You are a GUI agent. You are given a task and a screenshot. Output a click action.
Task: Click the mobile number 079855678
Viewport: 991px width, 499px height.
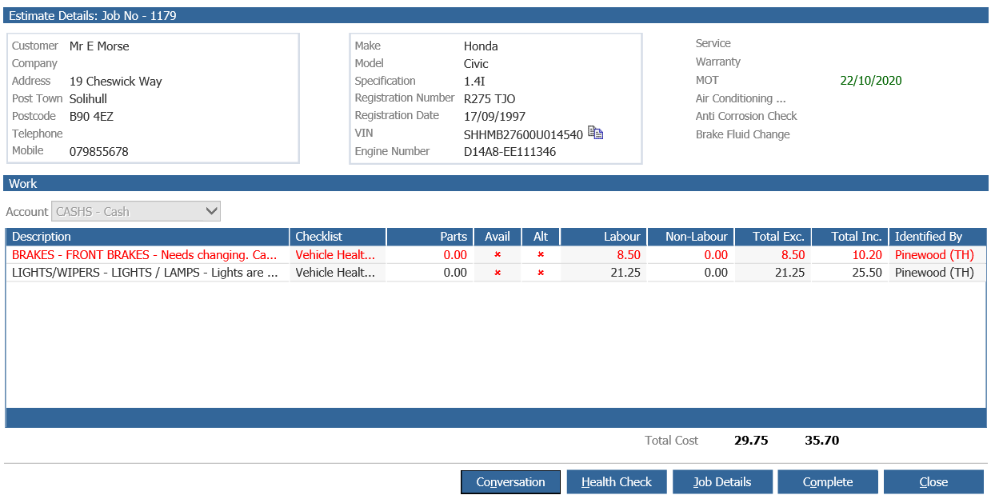[x=99, y=152]
